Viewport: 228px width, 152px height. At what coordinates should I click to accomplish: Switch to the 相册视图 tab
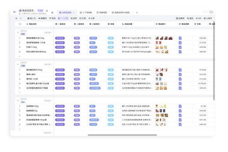[102, 13]
